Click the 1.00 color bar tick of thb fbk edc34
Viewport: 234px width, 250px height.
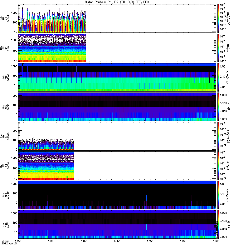(x=223, y=66)
